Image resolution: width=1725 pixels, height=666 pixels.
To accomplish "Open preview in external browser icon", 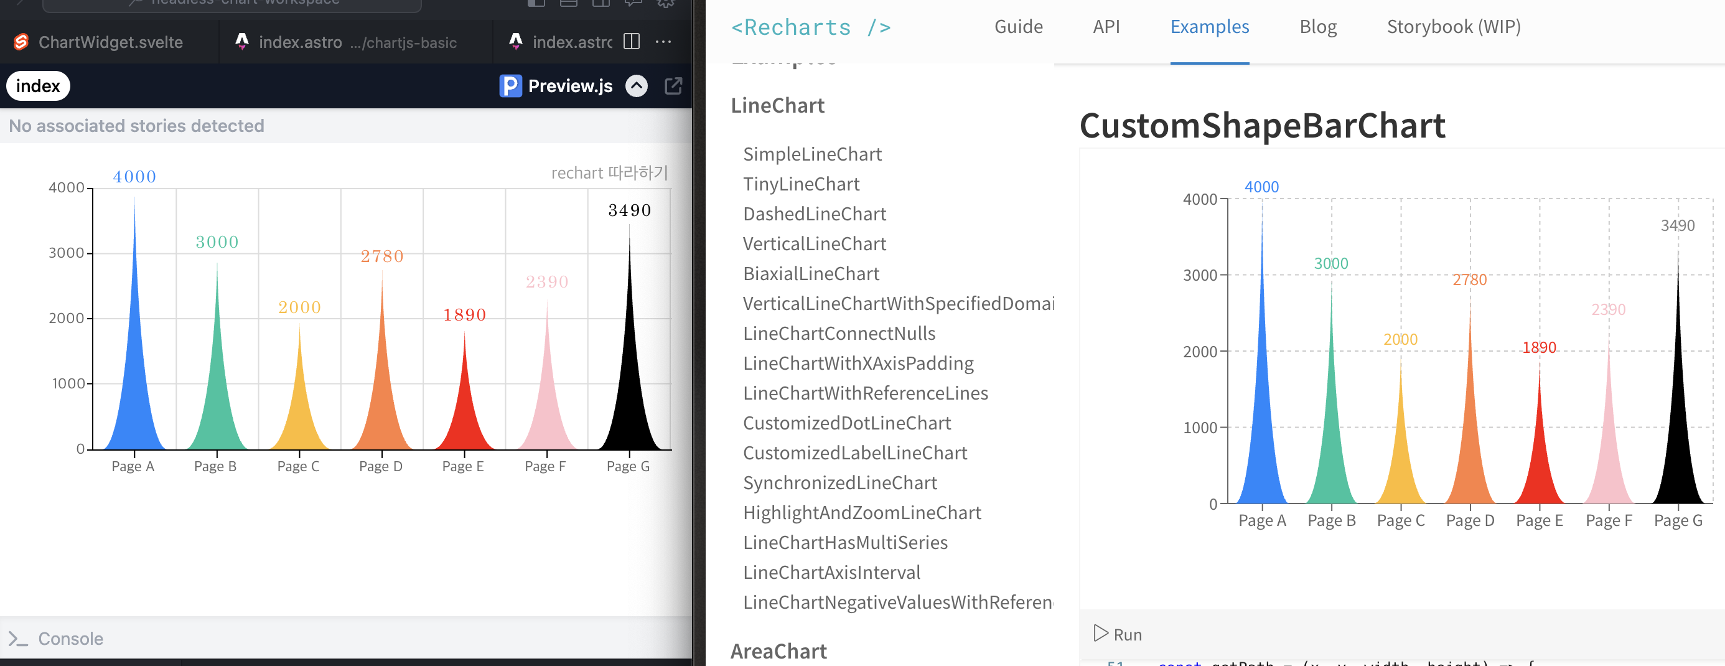I will (673, 86).
